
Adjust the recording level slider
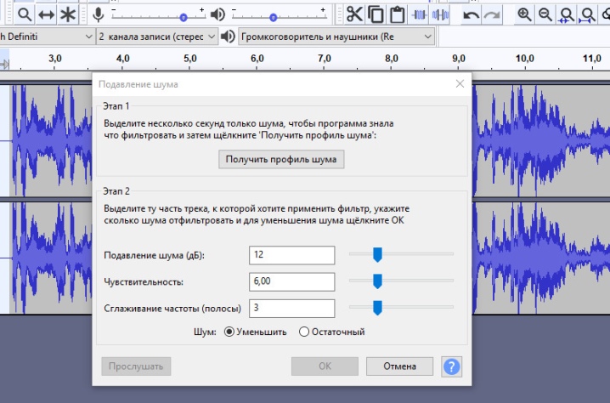point(184,18)
